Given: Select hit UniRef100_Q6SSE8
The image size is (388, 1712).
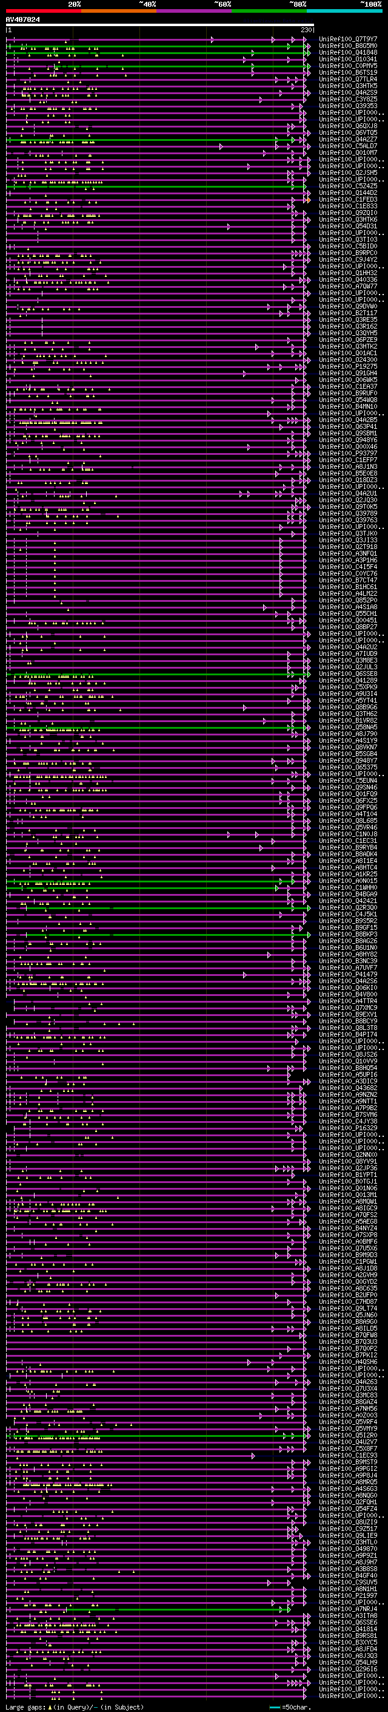Looking at the screenshot, I should tap(348, 674).
